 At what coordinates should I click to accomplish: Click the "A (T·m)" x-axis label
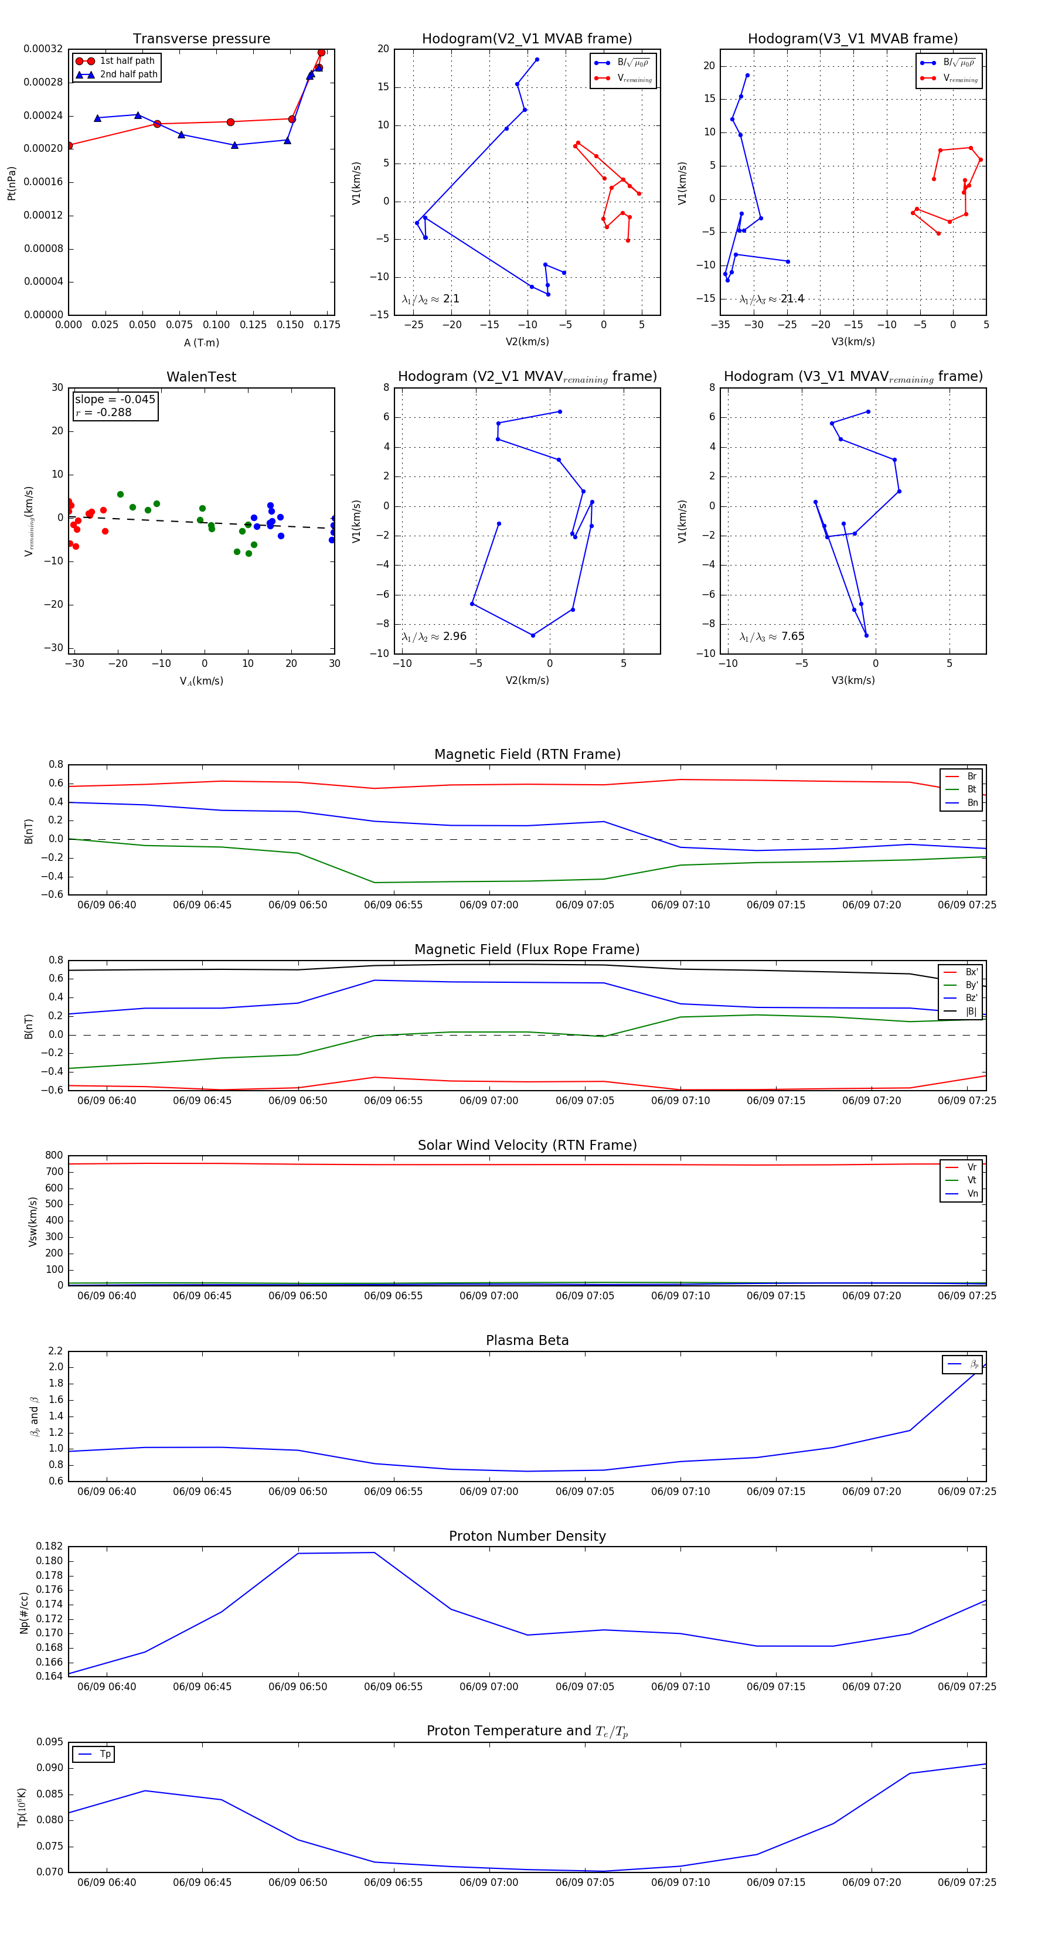coord(201,342)
